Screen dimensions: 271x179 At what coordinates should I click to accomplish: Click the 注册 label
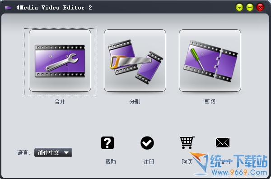coord(149,162)
